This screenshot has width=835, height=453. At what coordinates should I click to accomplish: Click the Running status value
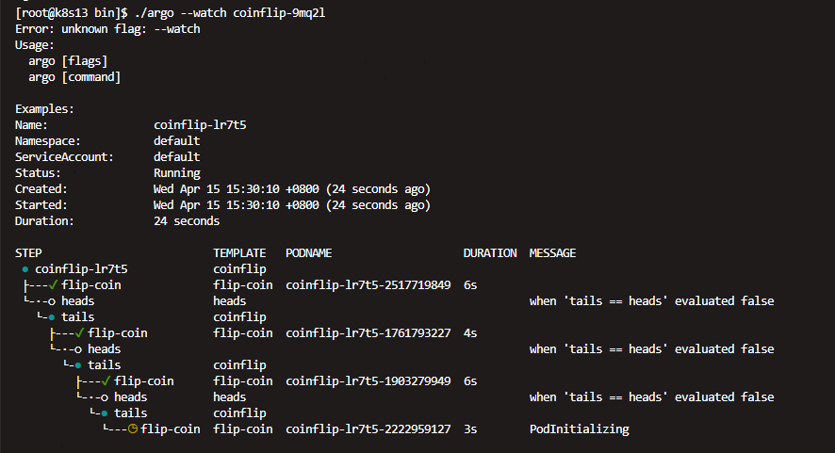point(177,173)
